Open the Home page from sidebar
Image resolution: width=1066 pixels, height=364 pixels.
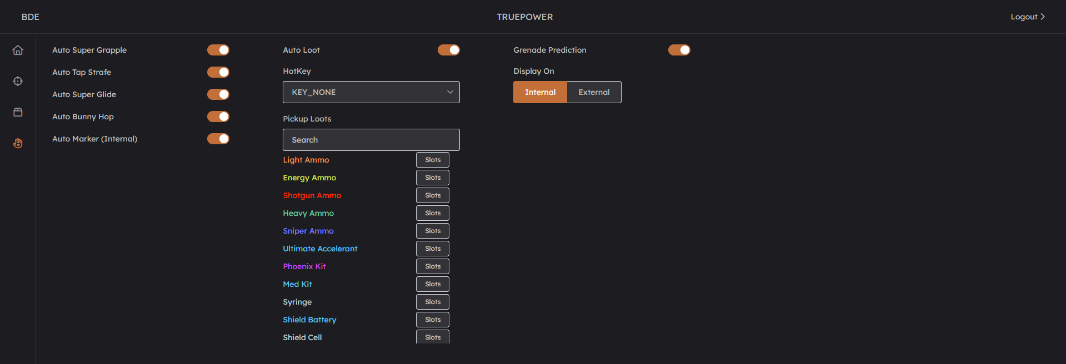pos(18,50)
